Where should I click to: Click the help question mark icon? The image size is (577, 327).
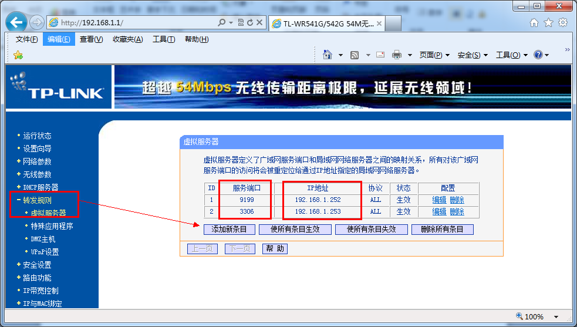pos(538,55)
